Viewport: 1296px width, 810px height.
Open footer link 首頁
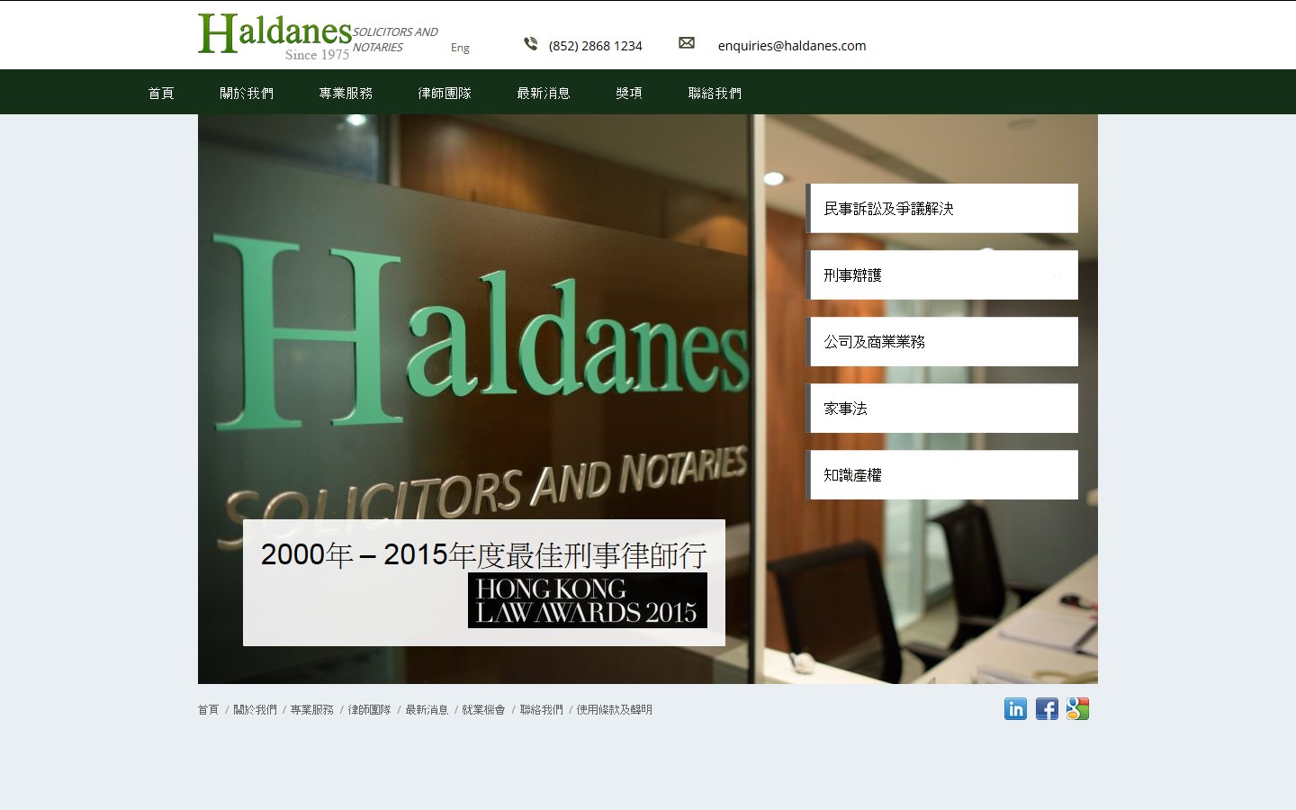tap(208, 710)
